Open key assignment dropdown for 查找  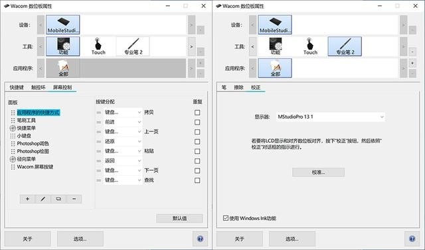(123, 180)
